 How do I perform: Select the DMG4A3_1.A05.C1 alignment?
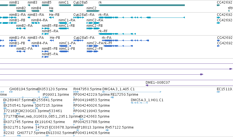tap(132, 92)
